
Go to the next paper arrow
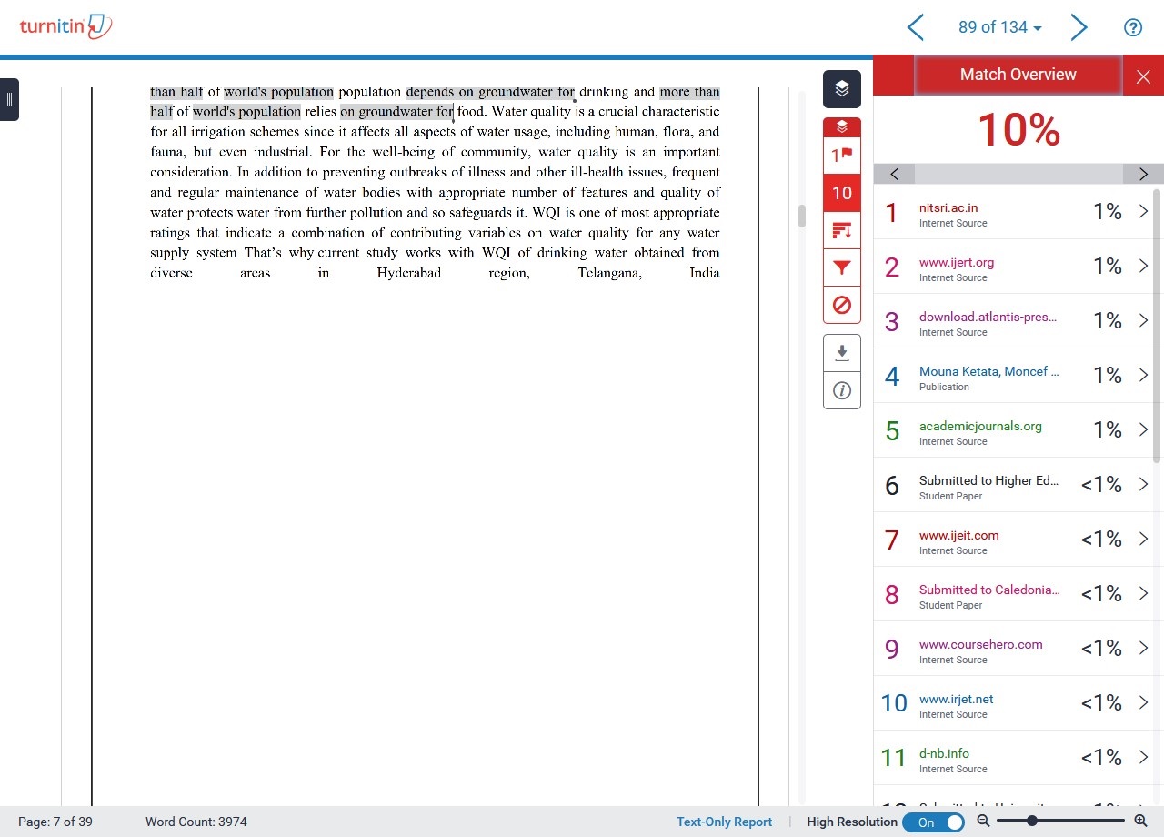pos(1079,27)
